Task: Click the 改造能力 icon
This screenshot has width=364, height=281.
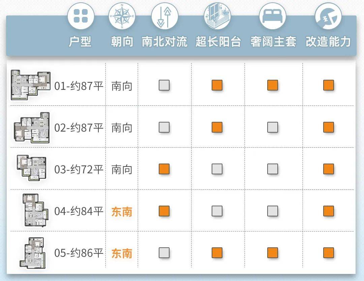Action: coord(328,16)
